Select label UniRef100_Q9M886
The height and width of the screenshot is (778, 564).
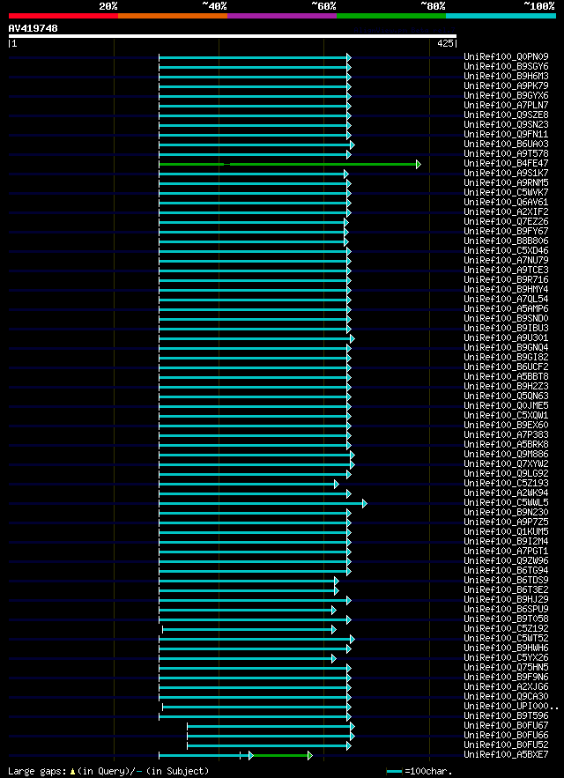click(507, 455)
